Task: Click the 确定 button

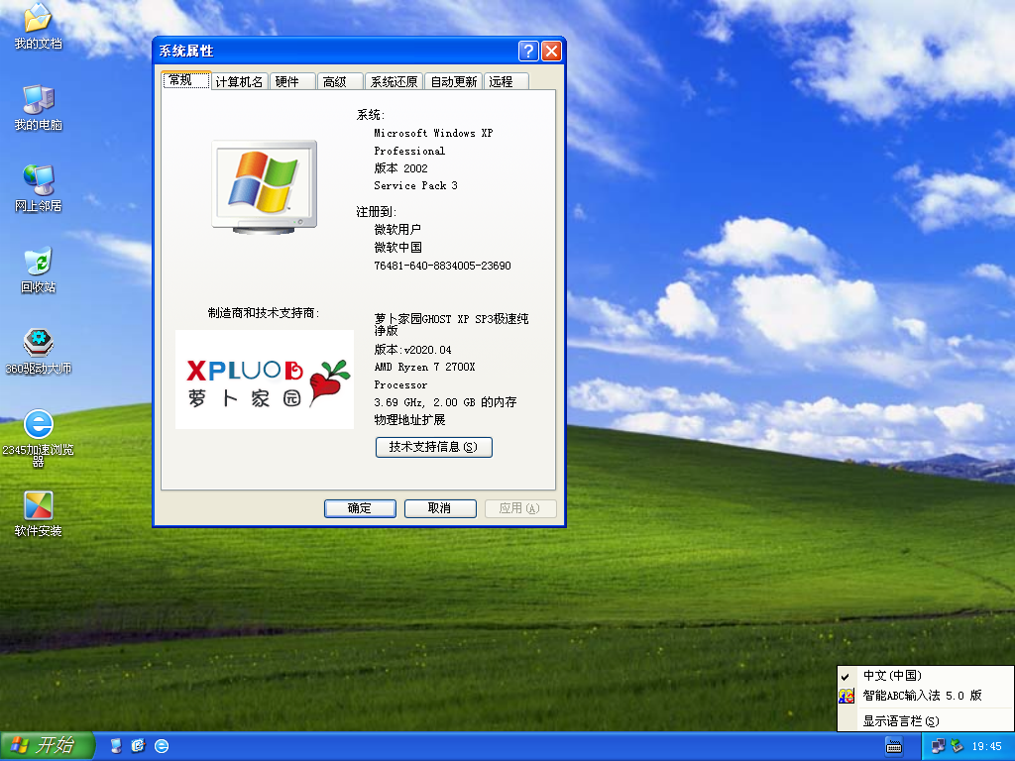Action: click(x=359, y=508)
